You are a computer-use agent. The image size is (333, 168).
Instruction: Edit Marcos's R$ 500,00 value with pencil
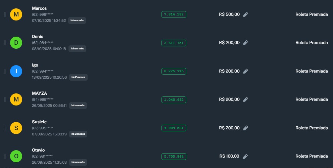246,14
